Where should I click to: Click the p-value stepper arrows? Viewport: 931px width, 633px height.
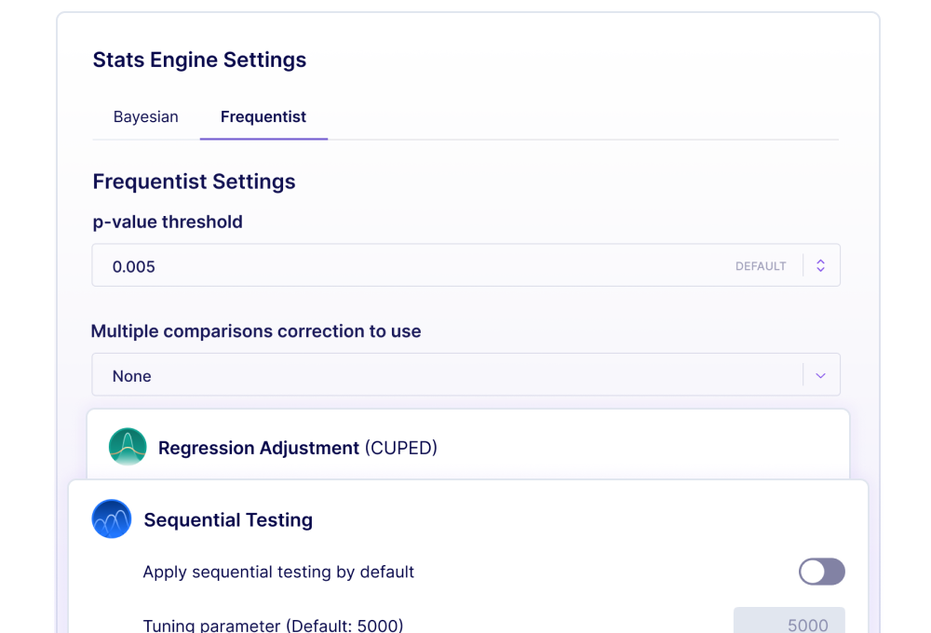tap(820, 265)
